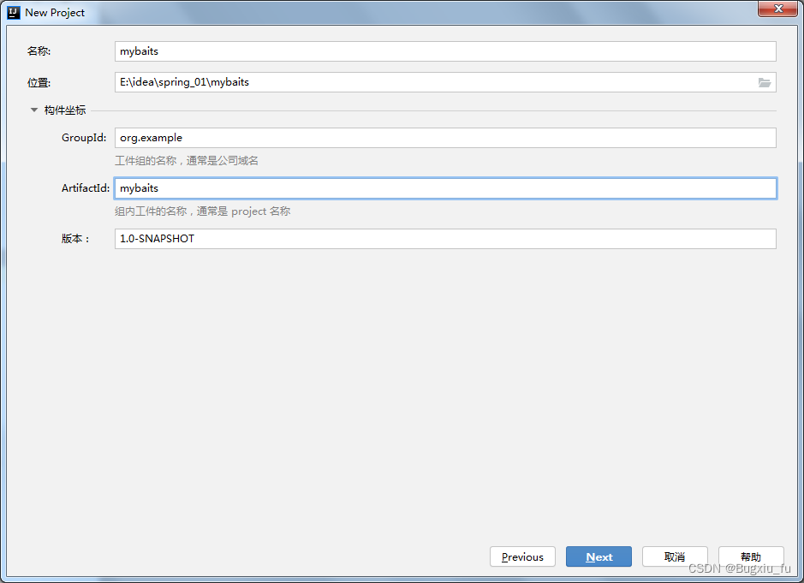The height and width of the screenshot is (583, 804).
Task: Click hint text 工件组的名称，通常是公司域名
Action: pos(187,161)
